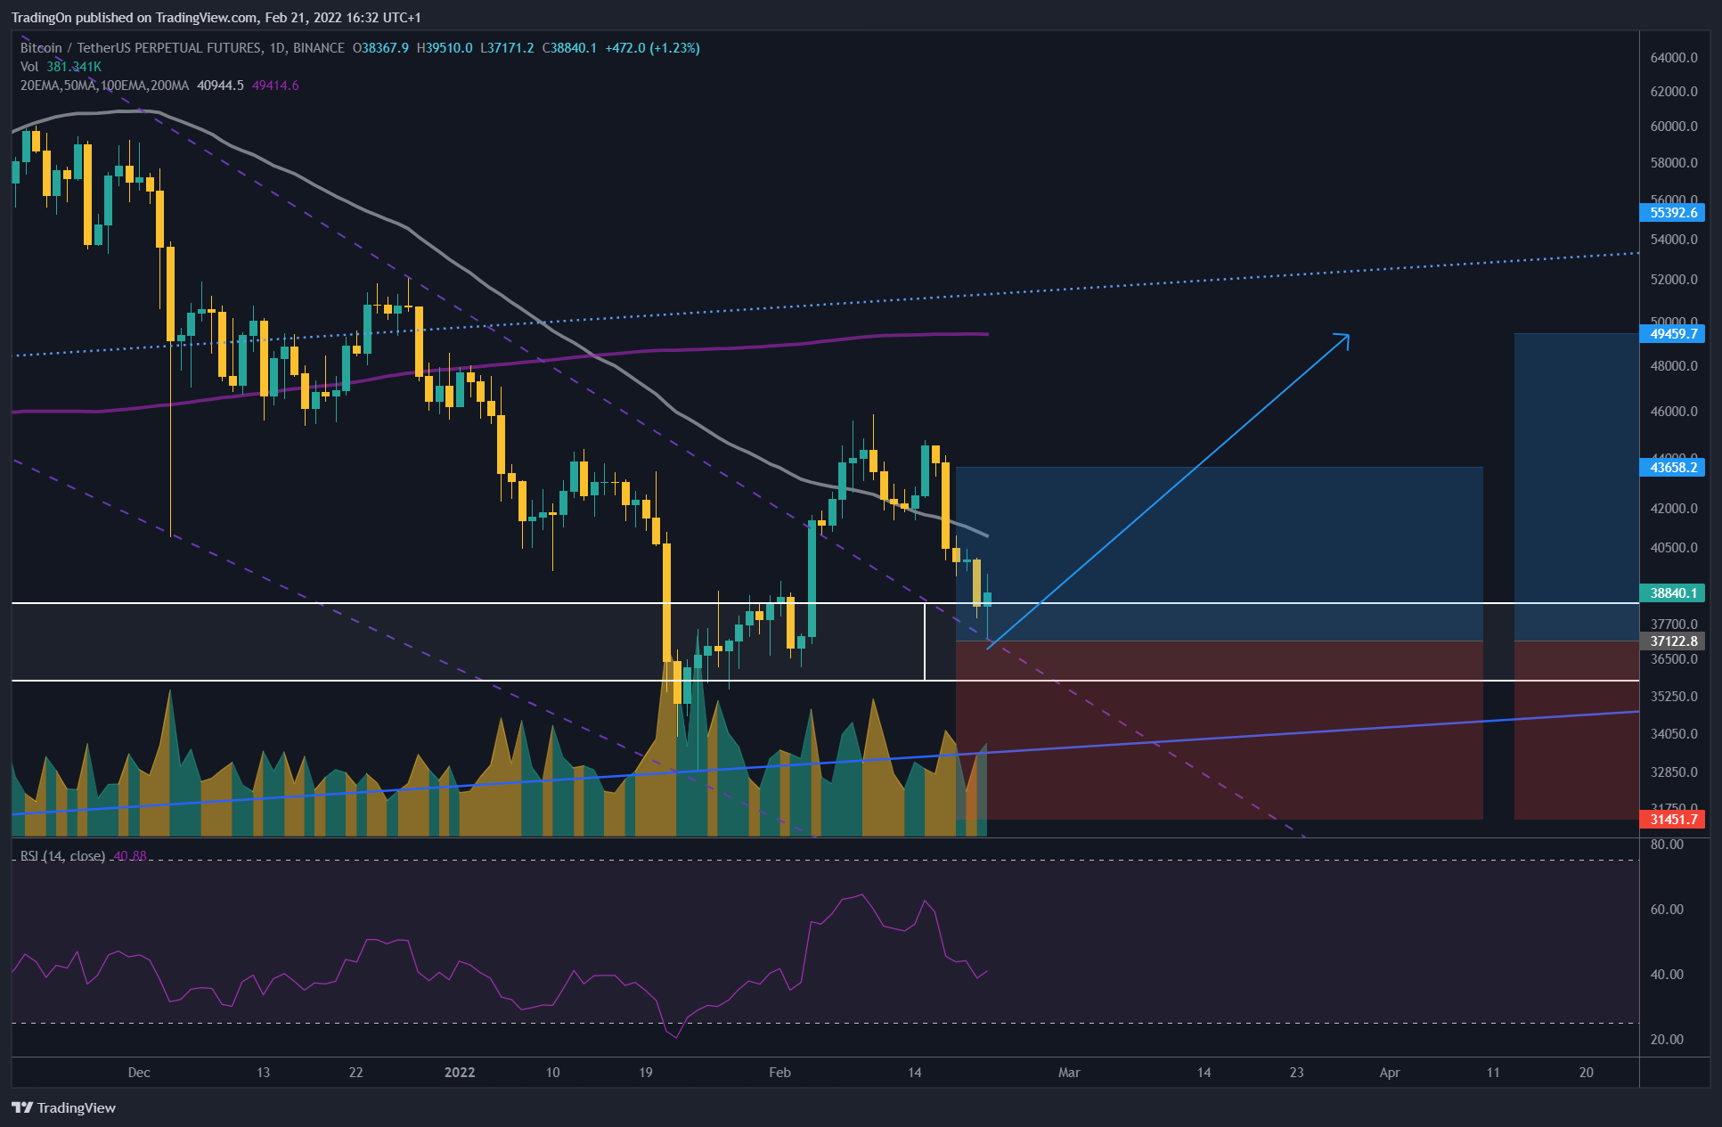Click the 13 date label on time axis

(263, 1072)
